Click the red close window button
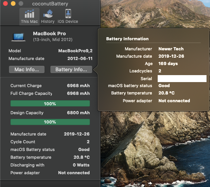210x187 pixels. [5, 3]
